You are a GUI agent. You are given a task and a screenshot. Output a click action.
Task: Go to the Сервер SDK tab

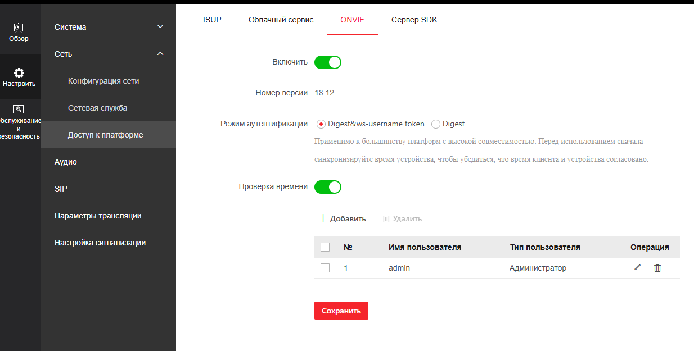point(414,20)
